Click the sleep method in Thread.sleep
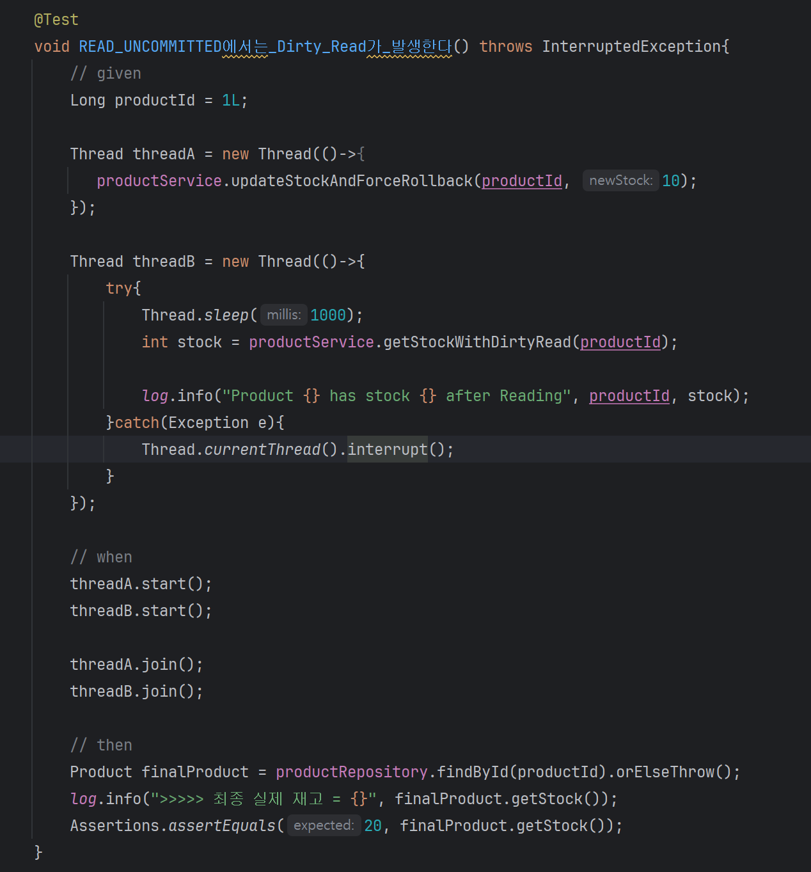 coord(226,315)
